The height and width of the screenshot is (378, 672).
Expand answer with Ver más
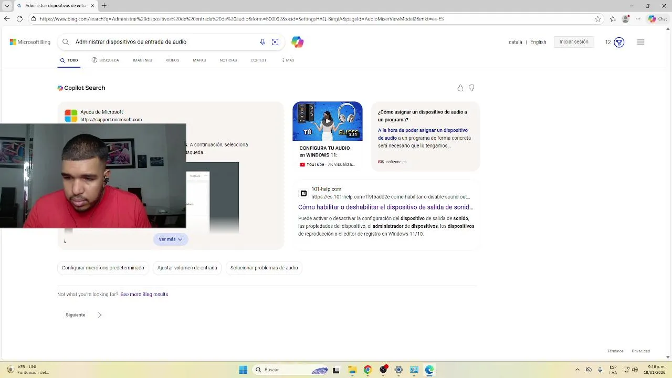[x=170, y=239]
